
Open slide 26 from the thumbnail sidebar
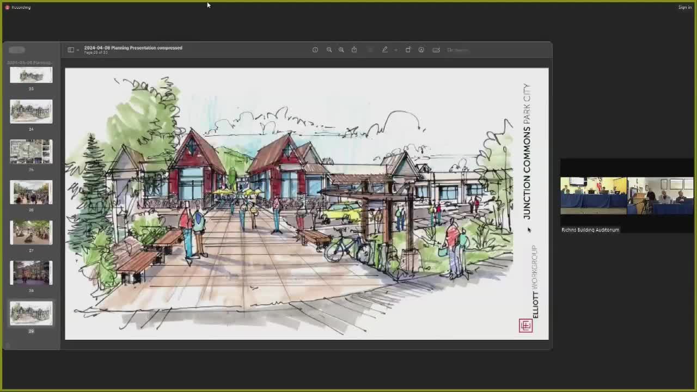(x=31, y=192)
